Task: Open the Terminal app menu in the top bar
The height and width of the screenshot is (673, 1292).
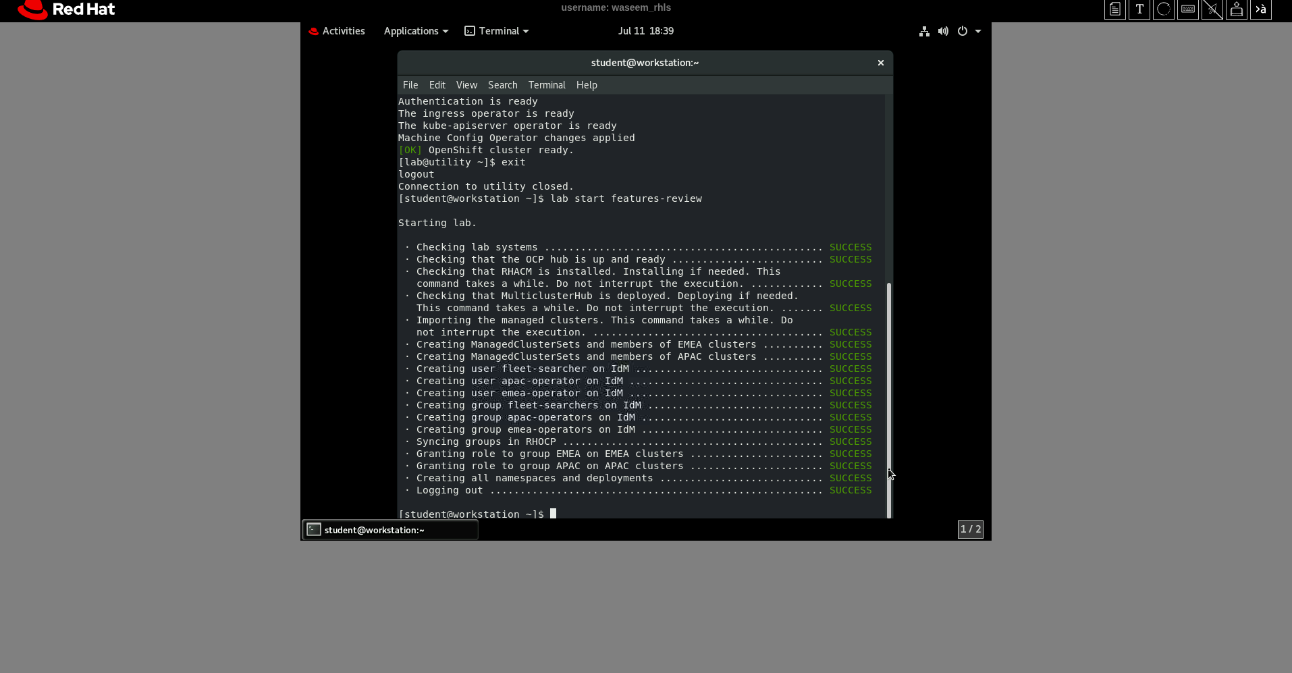Action: coord(497,31)
